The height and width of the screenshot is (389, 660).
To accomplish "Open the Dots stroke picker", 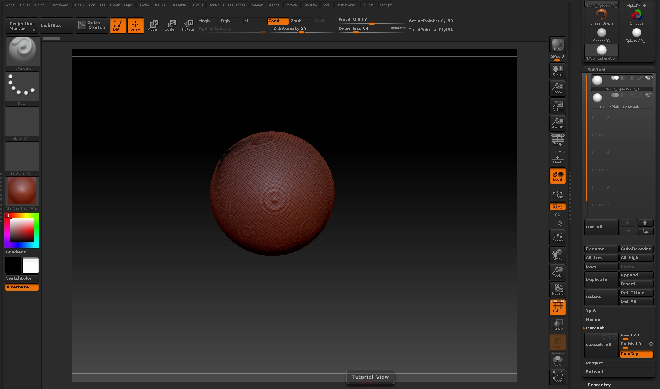I will click(x=22, y=88).
